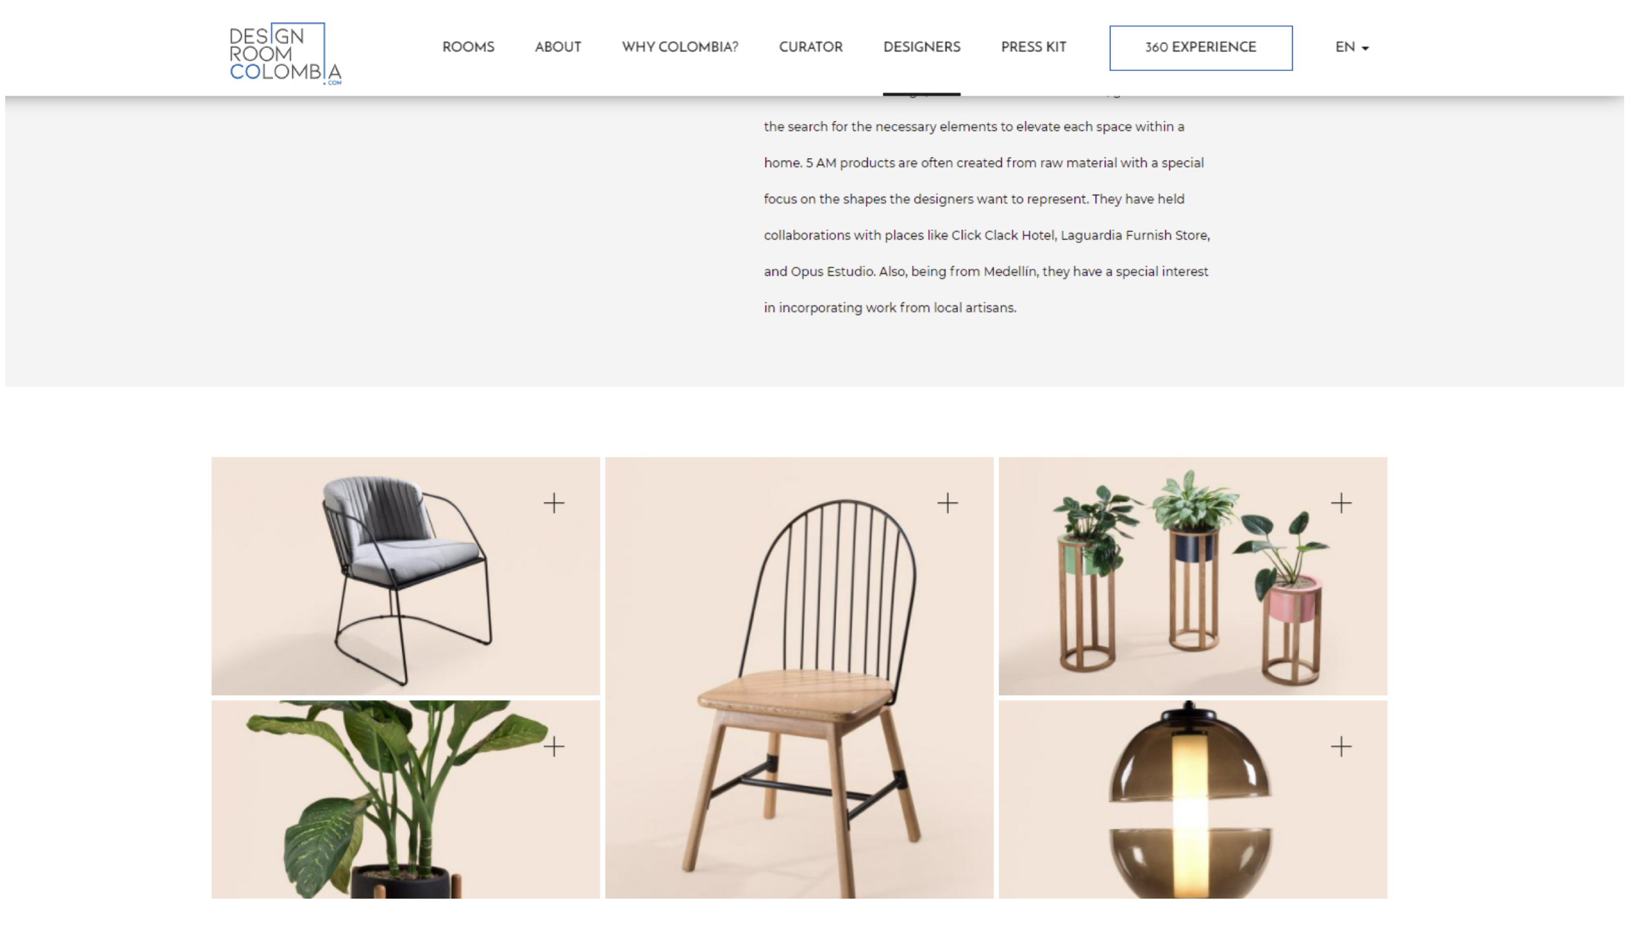Open the EN language dropdown
The width and height of the screenshot is (1628, 936).
click(1352, 48)
